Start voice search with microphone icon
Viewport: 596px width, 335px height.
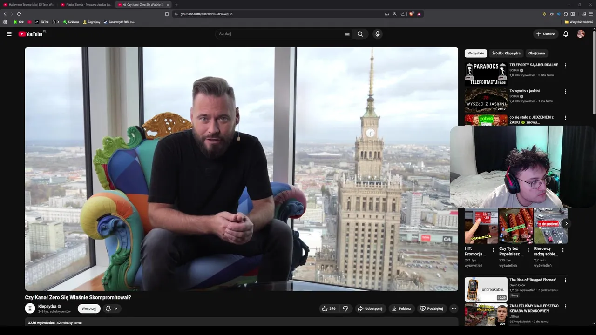378,34
